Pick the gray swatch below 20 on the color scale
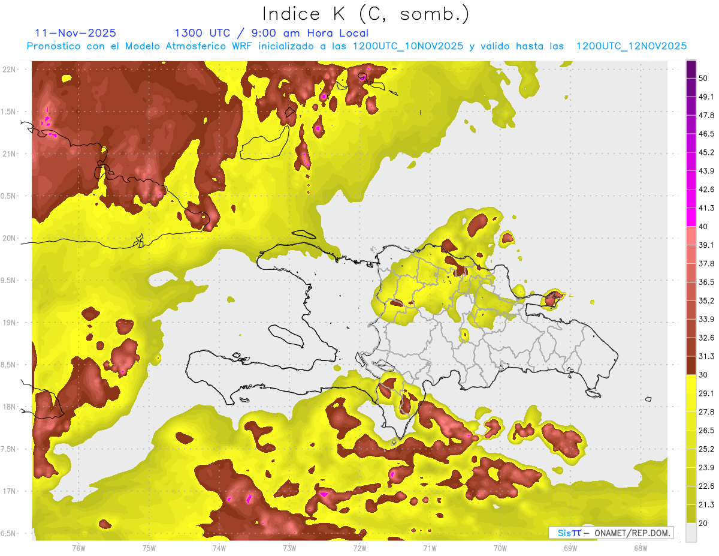Screen dimensions: 719x556 point(691,533)
